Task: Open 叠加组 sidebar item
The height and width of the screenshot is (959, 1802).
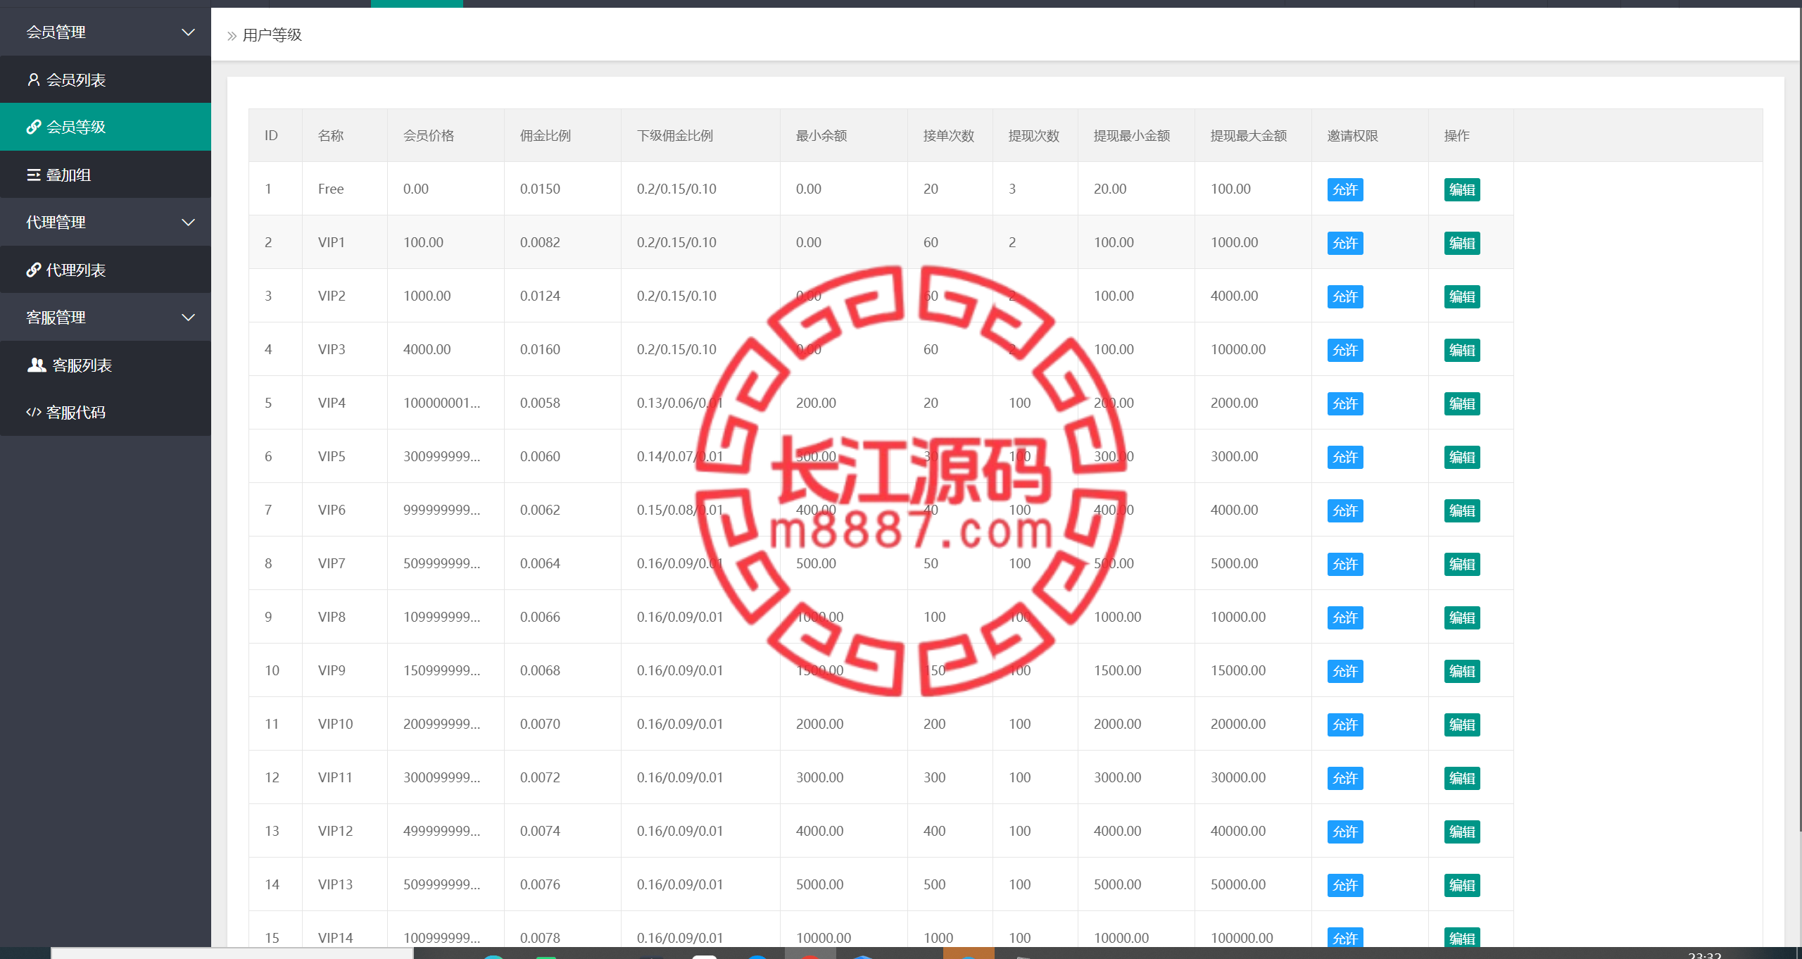Action: coord(106,175)
